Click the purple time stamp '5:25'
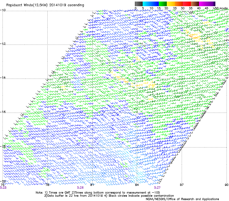This screenshot has height=201, width=229. tap(3, 188)
